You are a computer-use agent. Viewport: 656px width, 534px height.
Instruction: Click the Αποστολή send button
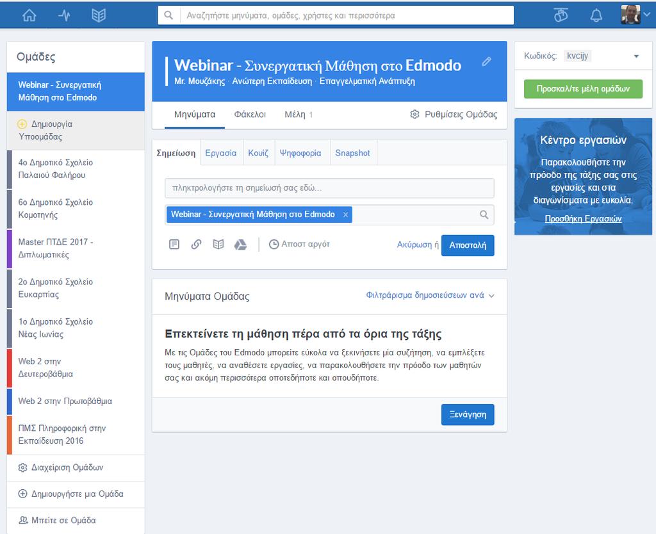[x=468, y=245]
